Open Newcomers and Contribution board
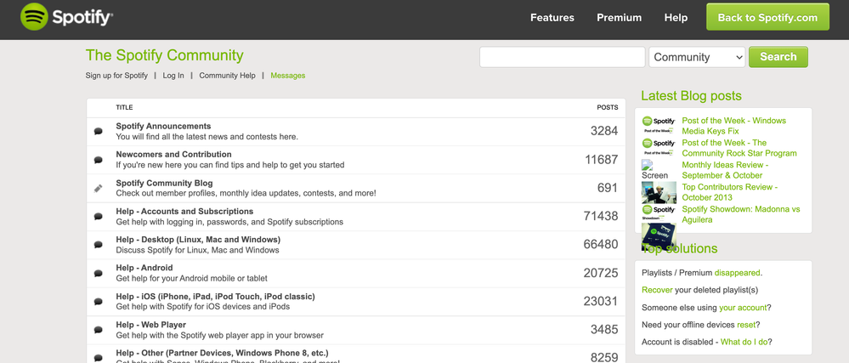Screen dimensions: 849x363 point(174,155)
